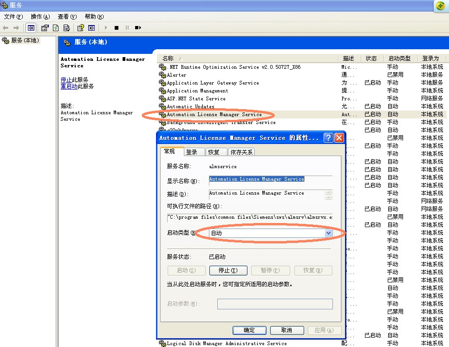Click the 显示名称 text field
This screenshot has width=449, height=347.
[270, 179]
